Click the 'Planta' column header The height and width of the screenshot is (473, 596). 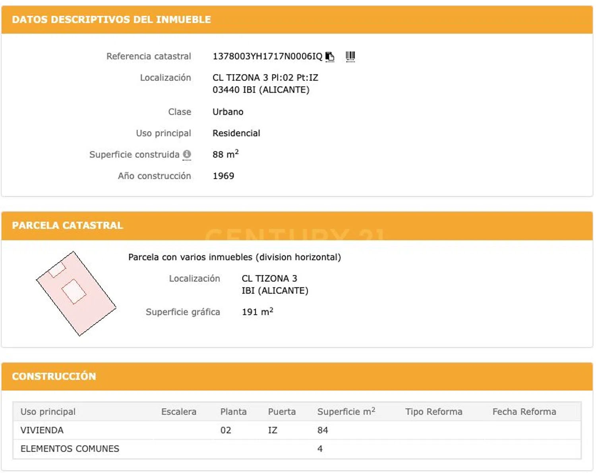(x=233, y=412)
